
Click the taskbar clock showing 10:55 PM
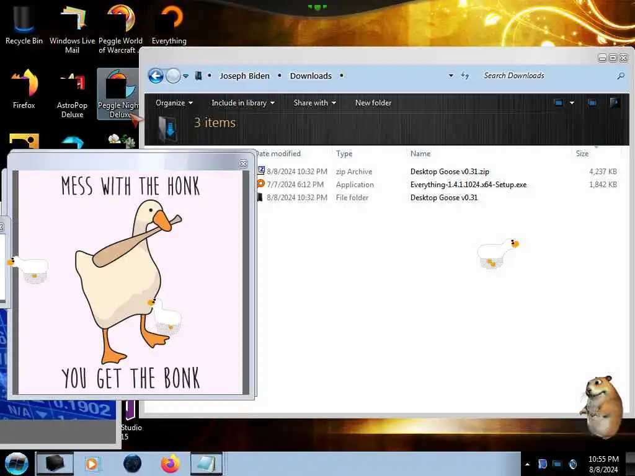pos(603,464)
